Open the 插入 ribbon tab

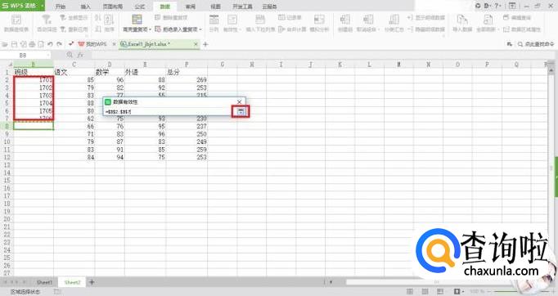tap(85, 7)
